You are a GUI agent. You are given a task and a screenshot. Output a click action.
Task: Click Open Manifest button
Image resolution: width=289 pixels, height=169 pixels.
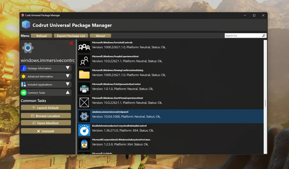[46, 123]
